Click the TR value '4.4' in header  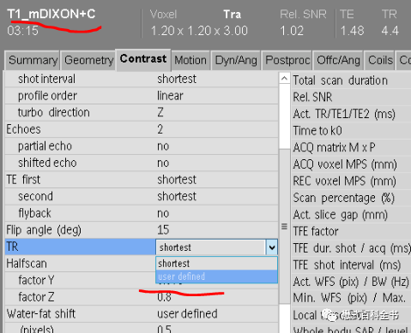390,31
